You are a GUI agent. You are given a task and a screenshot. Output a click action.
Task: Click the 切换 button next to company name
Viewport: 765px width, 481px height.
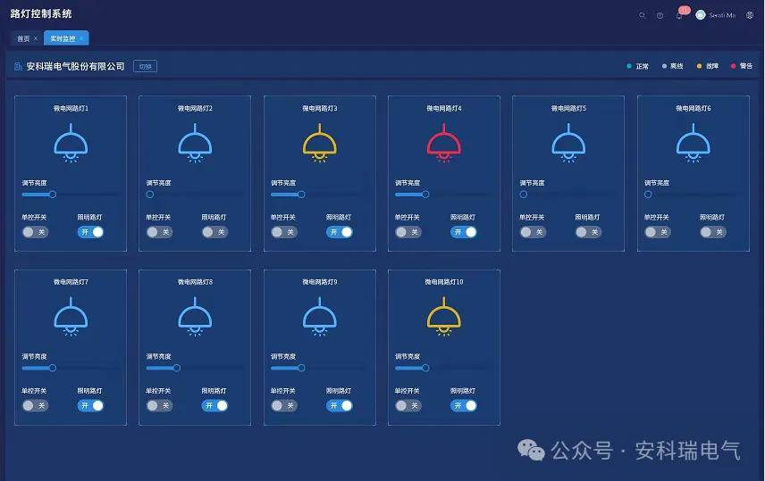pyautogui.click(x=145, y=66)
